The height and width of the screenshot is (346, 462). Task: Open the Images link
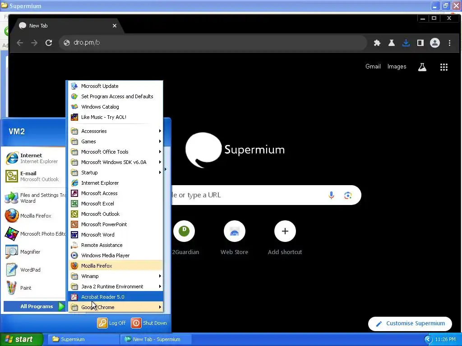(x=397, y=67)
